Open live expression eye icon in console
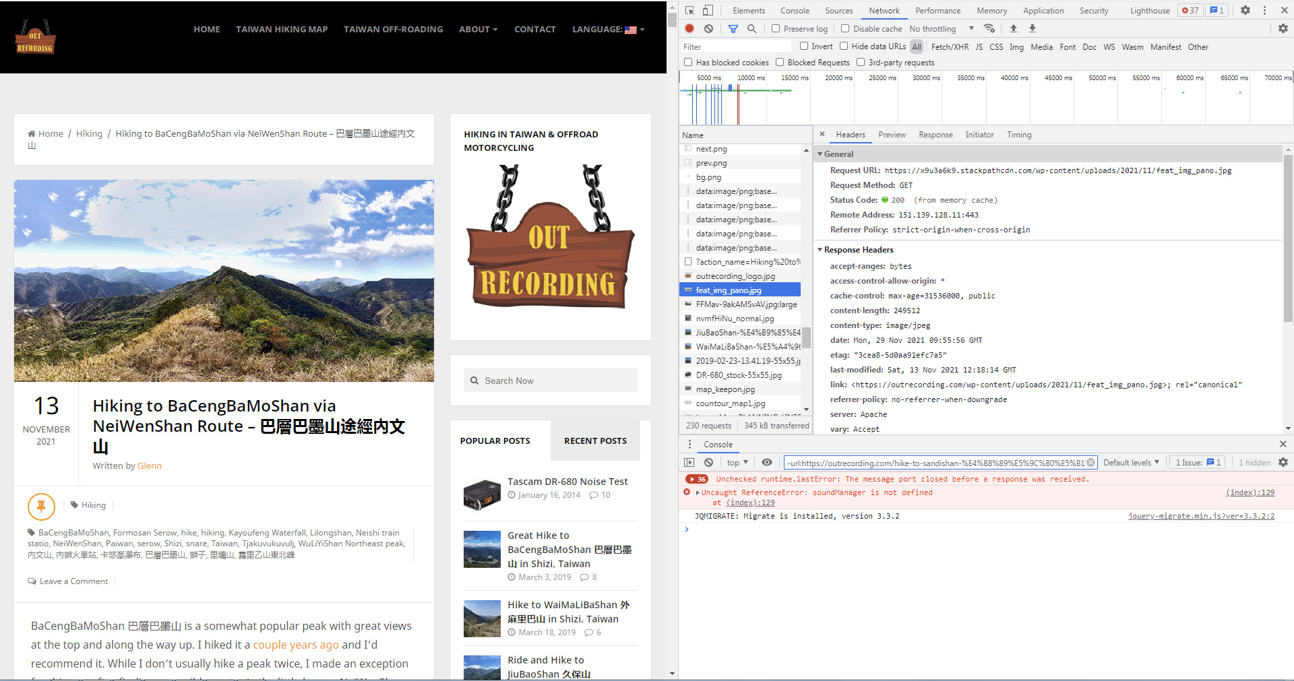 coord(767,462)
